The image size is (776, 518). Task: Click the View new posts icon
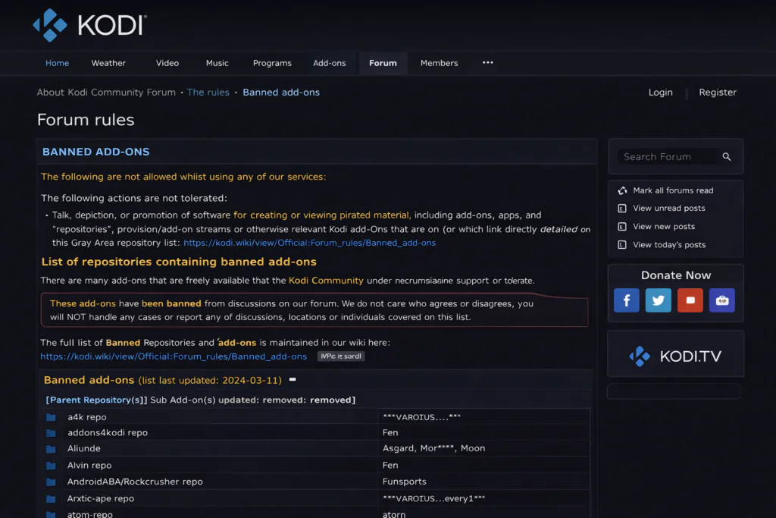click(x=622, y=226)
